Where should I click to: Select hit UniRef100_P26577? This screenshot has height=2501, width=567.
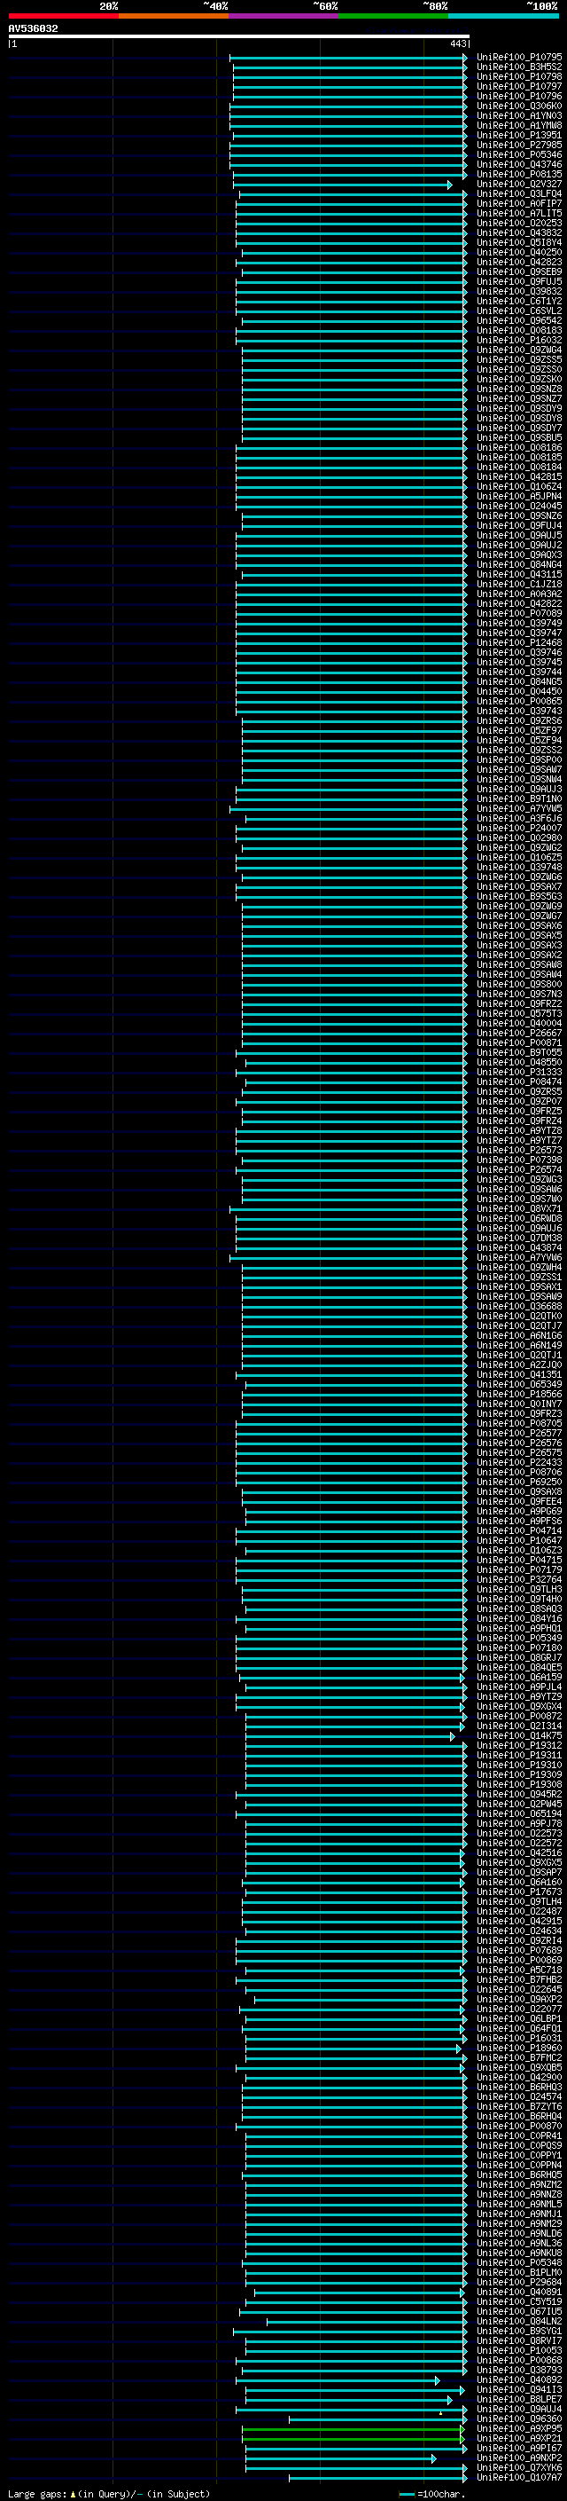point(518,1433)
